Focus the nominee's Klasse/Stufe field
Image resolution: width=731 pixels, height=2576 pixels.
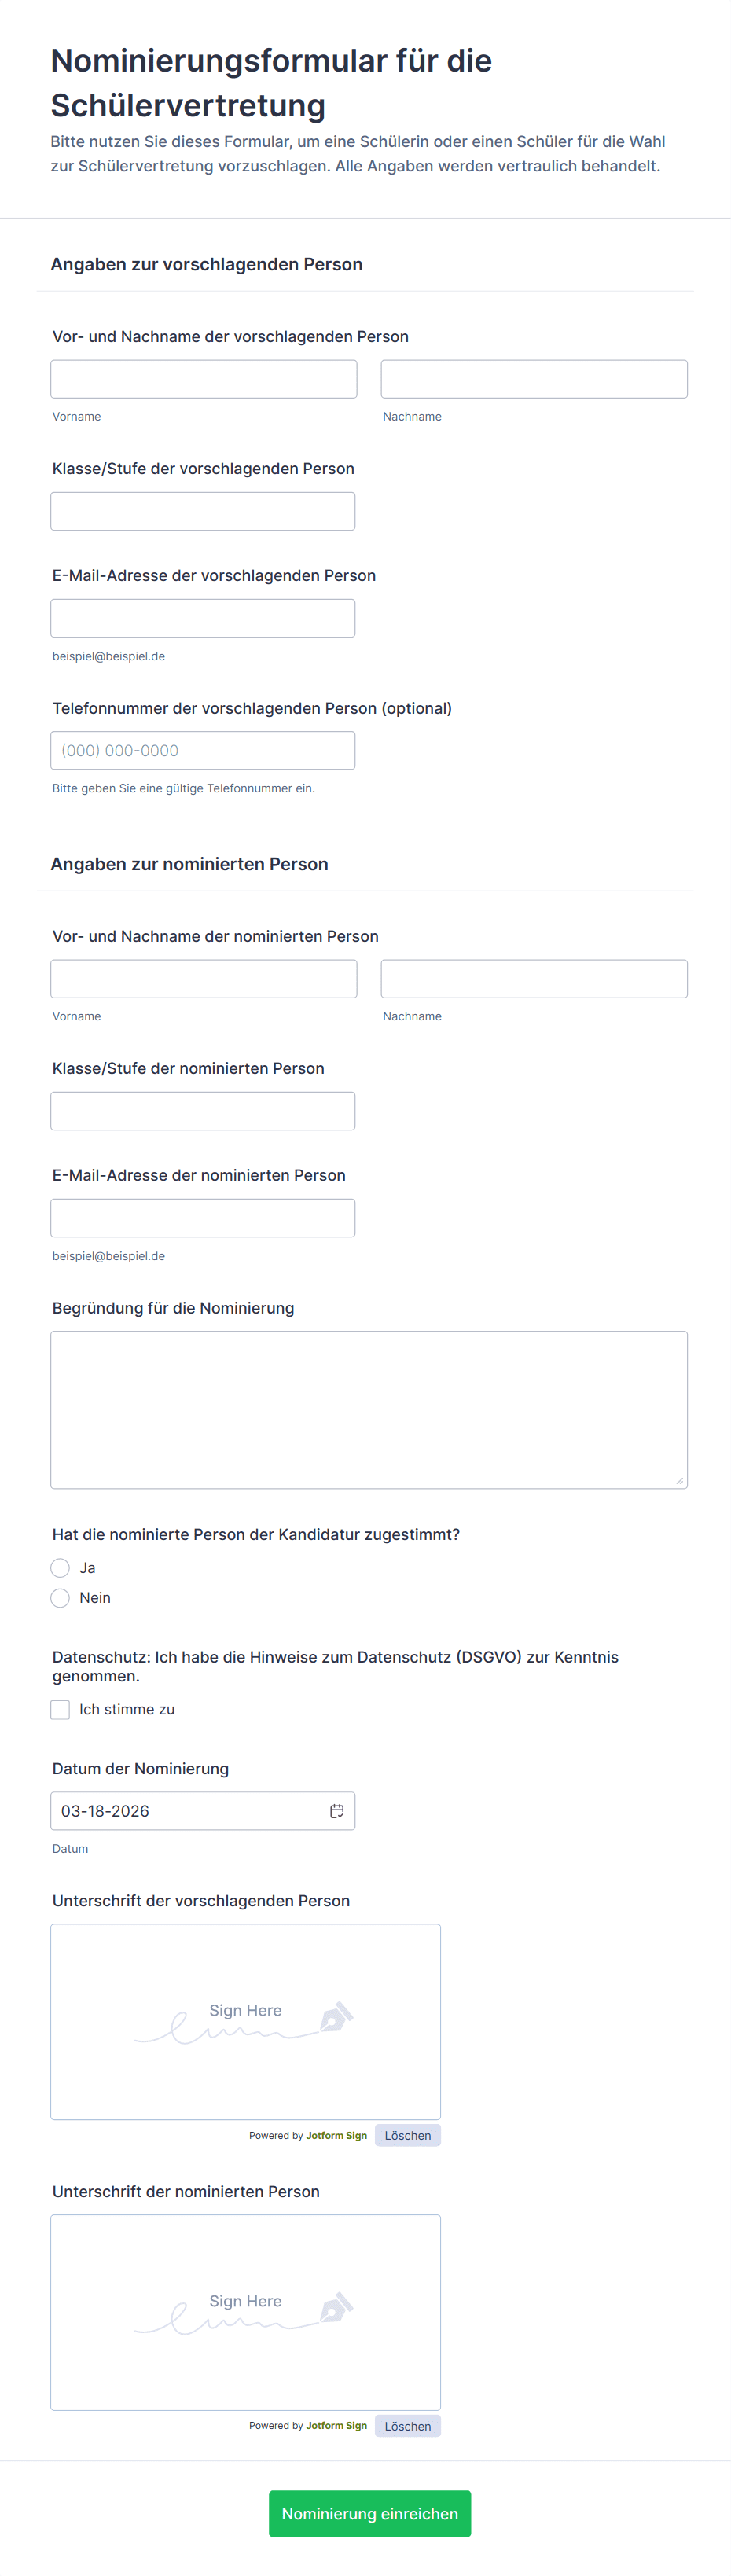(x=203, y=1111)
